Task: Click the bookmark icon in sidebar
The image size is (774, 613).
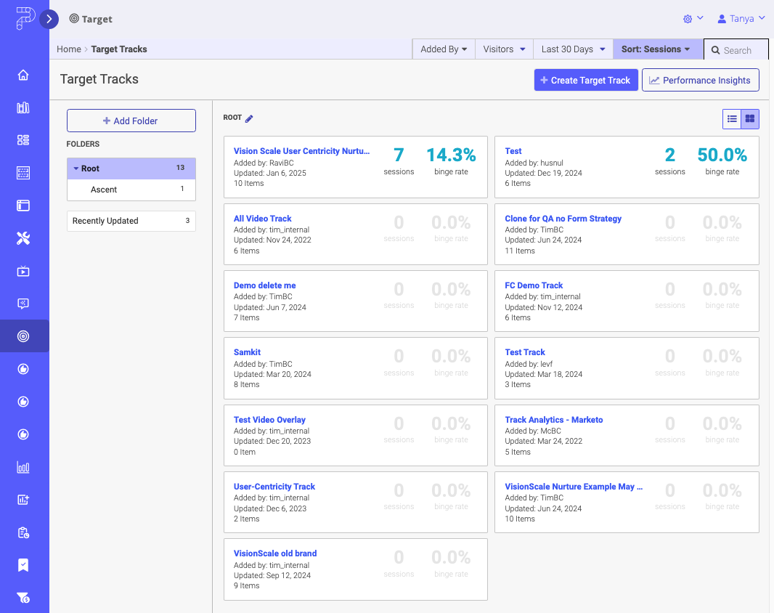Action: pos(23,565)
